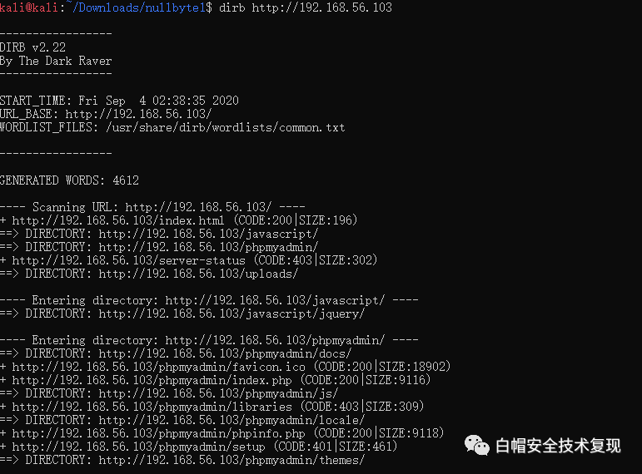
Task: Click the GENERATED WORDS: 4612 line
Action: coord(69,180)
